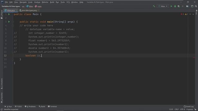Click the grey Stop button in toolbar
Viewport: 198px width, 111px height.
183,6
